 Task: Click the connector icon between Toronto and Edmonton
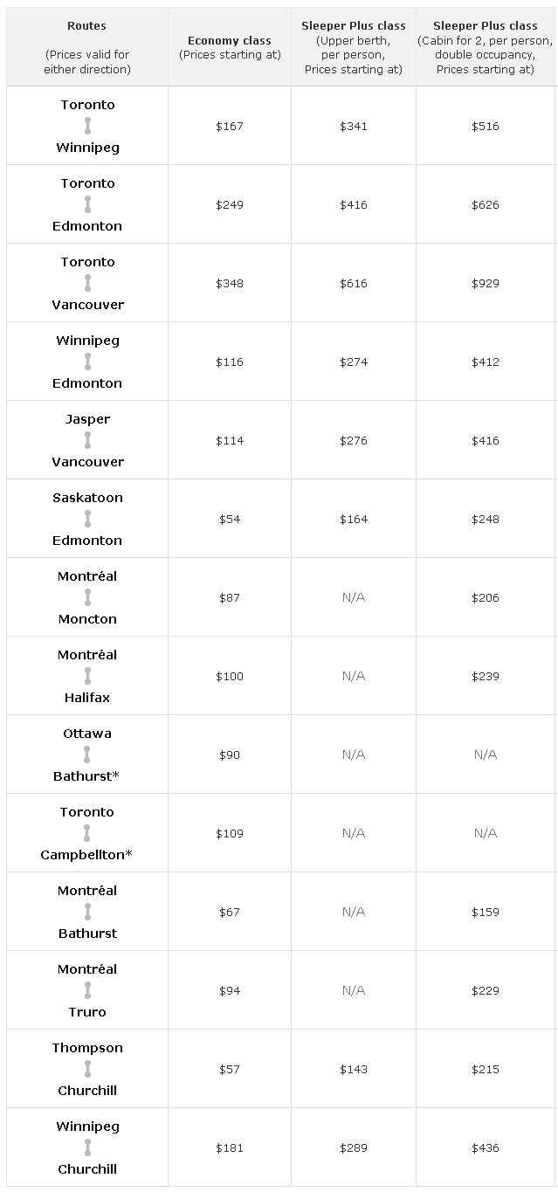click(87, 204)
